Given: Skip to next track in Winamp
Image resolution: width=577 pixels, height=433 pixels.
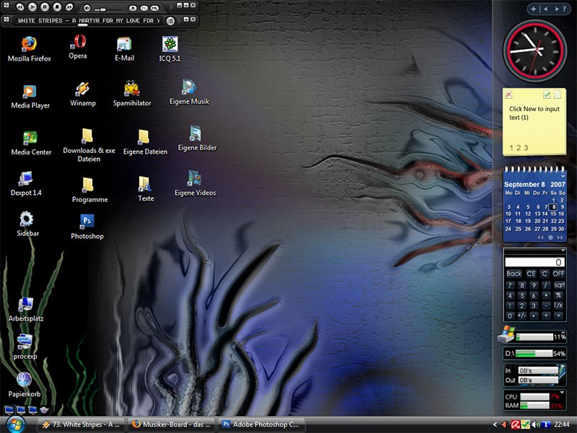Looking at the screenshot, I should (x=69, y=7).
